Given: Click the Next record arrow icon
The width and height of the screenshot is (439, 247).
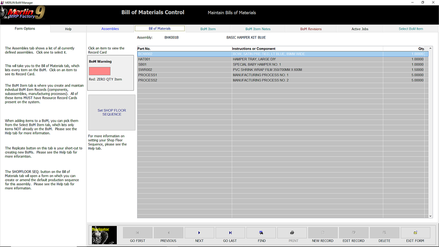Looking at the screenshot, I should 199,233.
